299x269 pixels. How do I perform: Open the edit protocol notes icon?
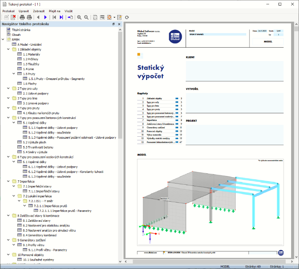pos(120,17)
